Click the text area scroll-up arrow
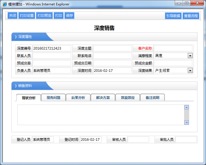 coord(187,107)
